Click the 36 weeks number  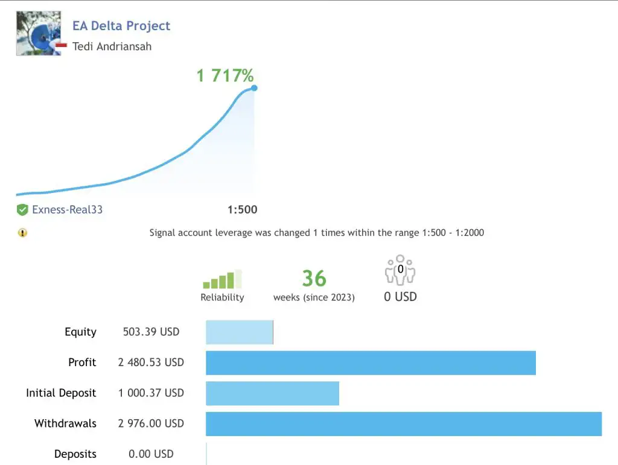coord(314,279)
